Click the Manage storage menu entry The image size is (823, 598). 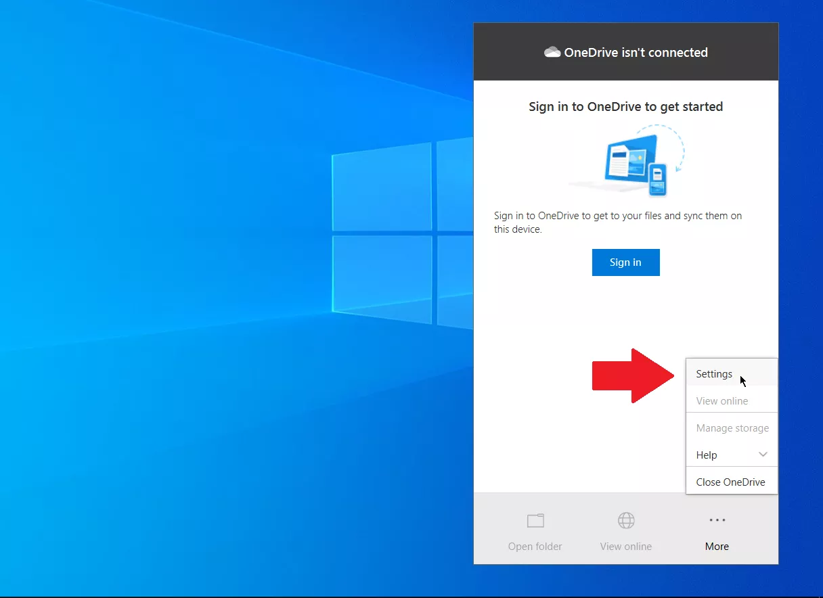click(732, 428)
